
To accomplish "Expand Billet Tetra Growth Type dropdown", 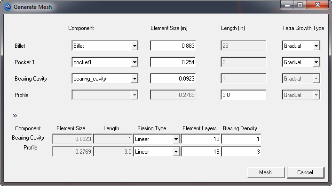I will click(301, 46).
